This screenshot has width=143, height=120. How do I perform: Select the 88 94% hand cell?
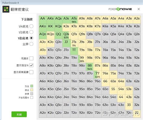[90, 67]
